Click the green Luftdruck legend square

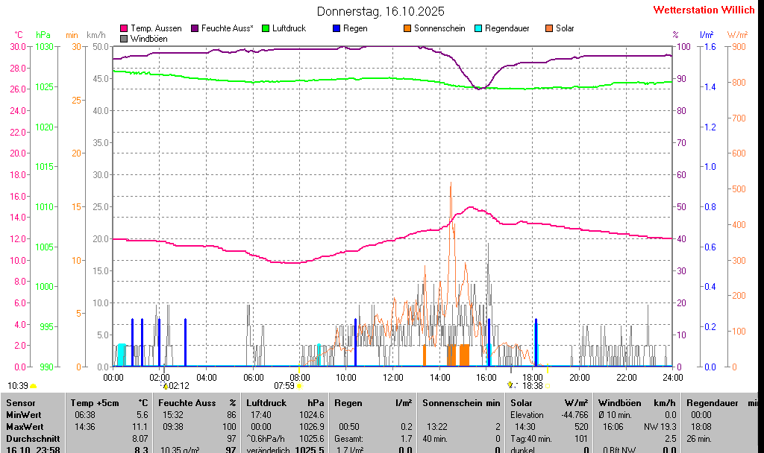266,28
